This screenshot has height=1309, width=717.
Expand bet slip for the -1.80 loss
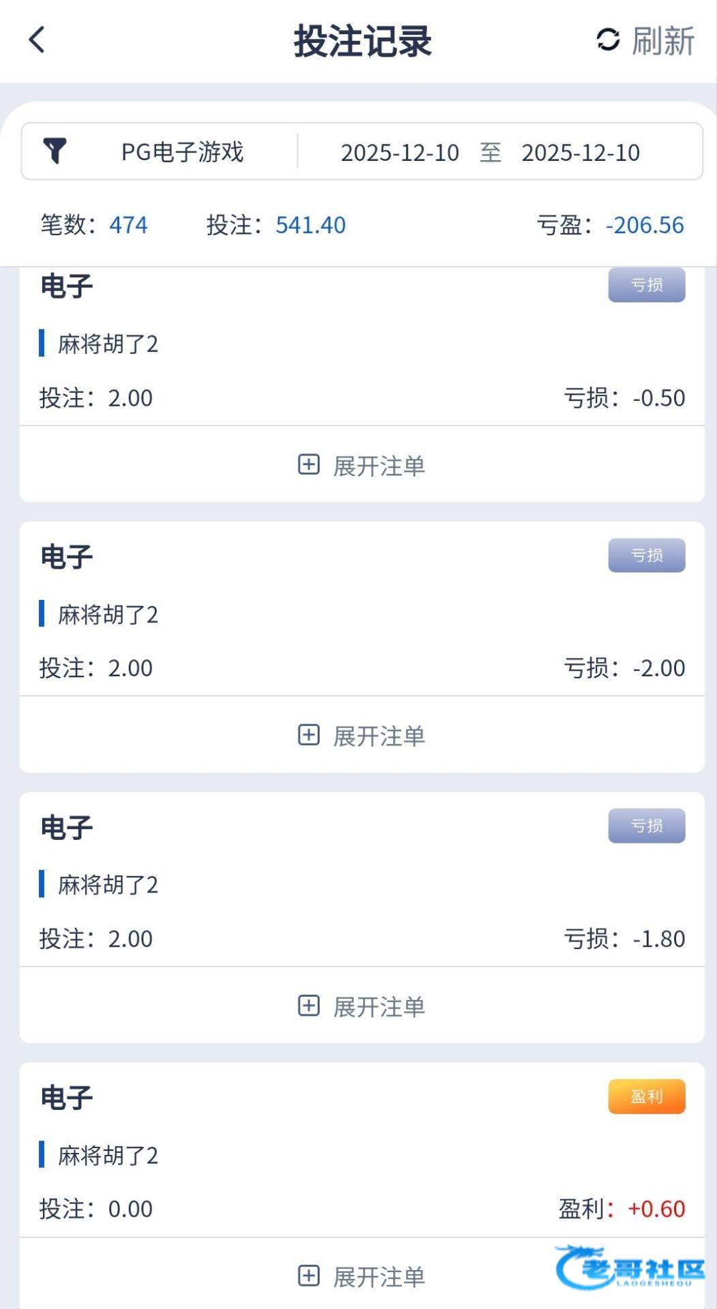(379, 1006)
